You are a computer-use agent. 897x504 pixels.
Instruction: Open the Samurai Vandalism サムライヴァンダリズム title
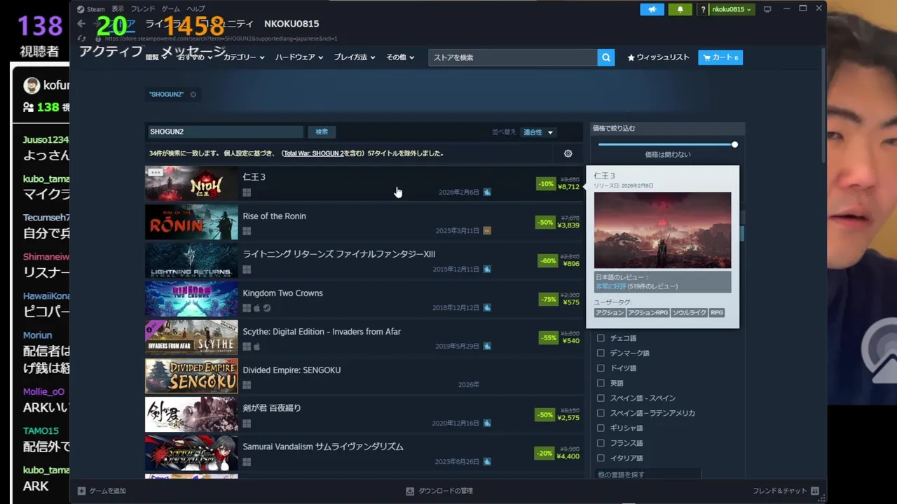point(323,447)
